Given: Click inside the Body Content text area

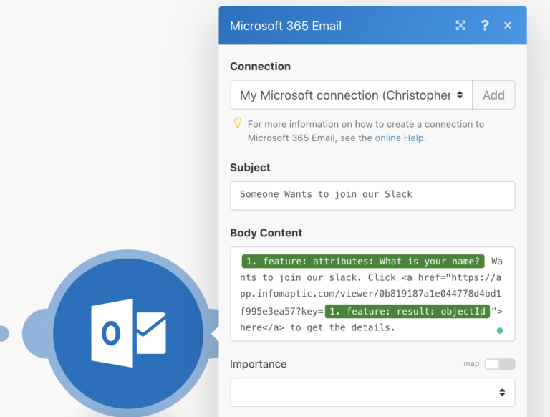Looking at the screenshot, I should coord(372,294).
